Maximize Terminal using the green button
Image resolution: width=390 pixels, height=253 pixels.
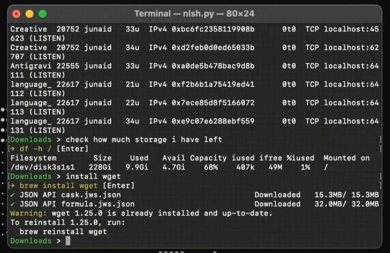[43, 14]
